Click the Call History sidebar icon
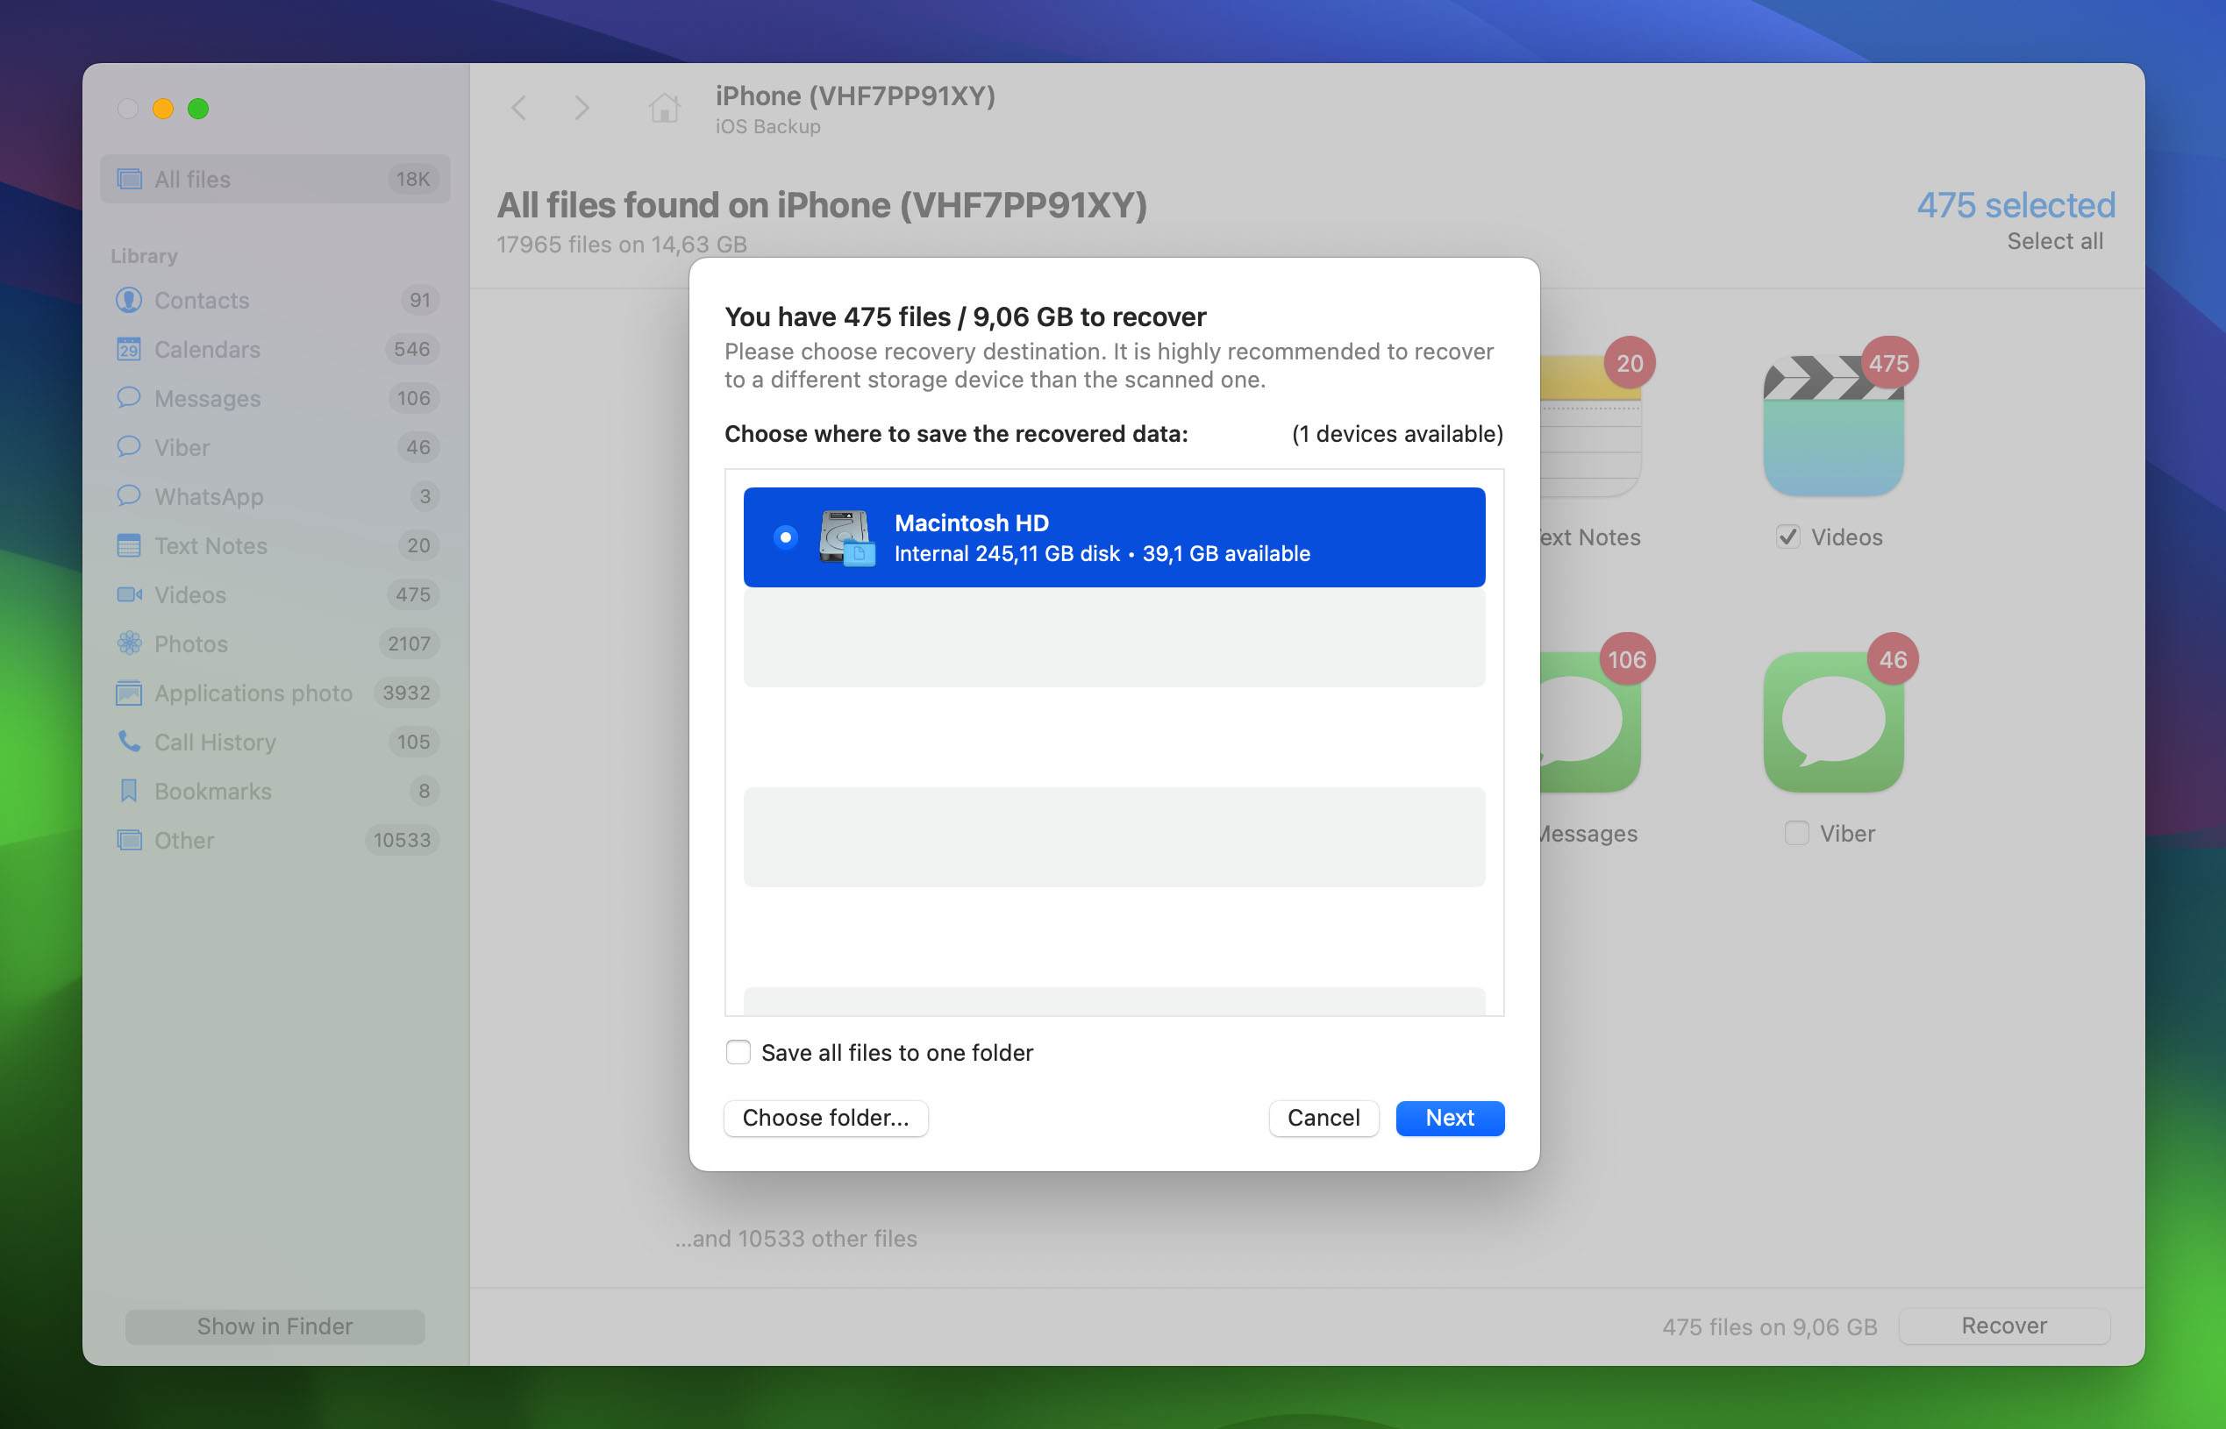 click(128, 742)
